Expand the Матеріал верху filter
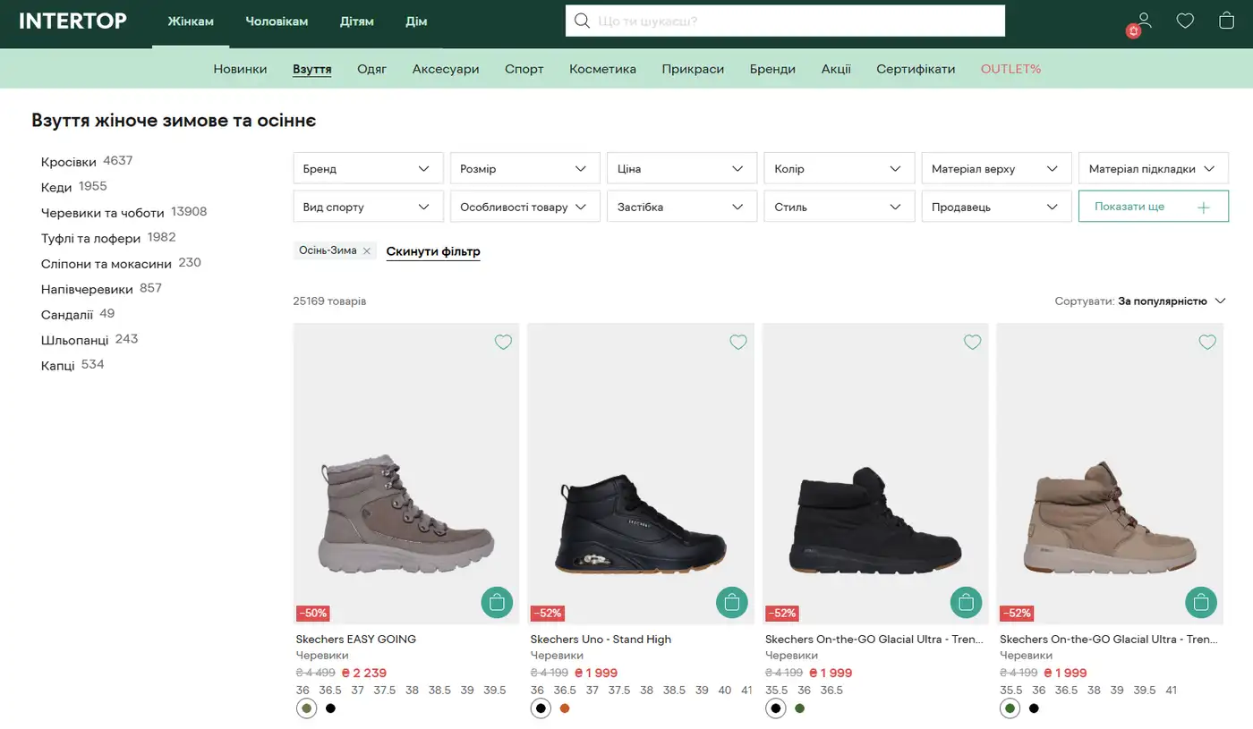Viewport: 1253px width, 729px height. click(996, 168)
